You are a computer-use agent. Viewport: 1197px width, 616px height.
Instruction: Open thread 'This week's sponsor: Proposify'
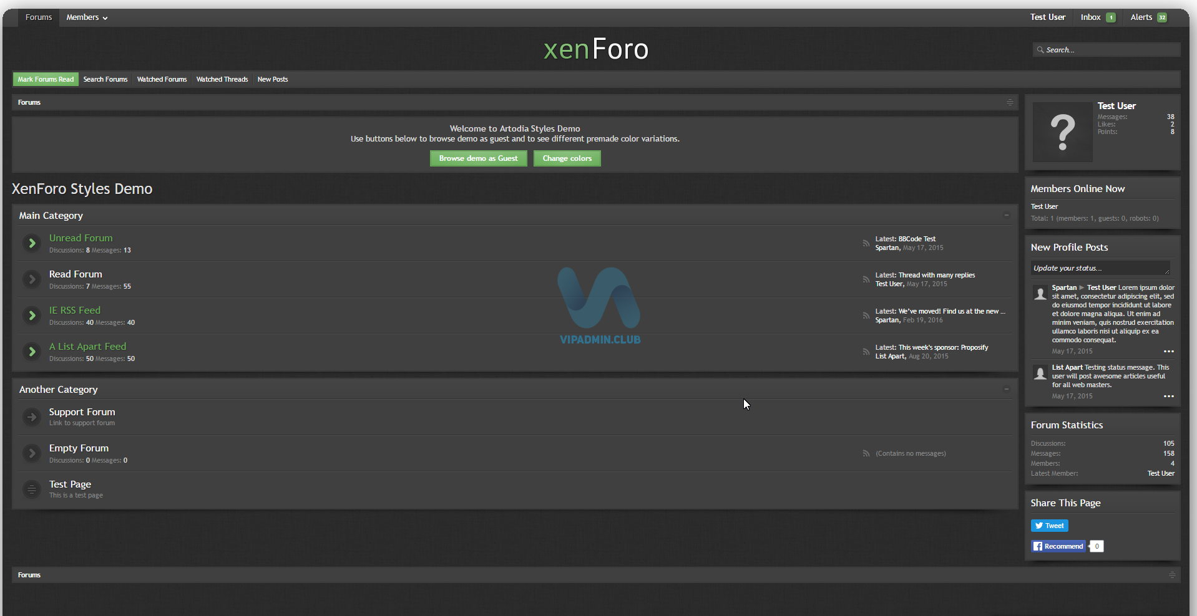[x=944, y=347]
